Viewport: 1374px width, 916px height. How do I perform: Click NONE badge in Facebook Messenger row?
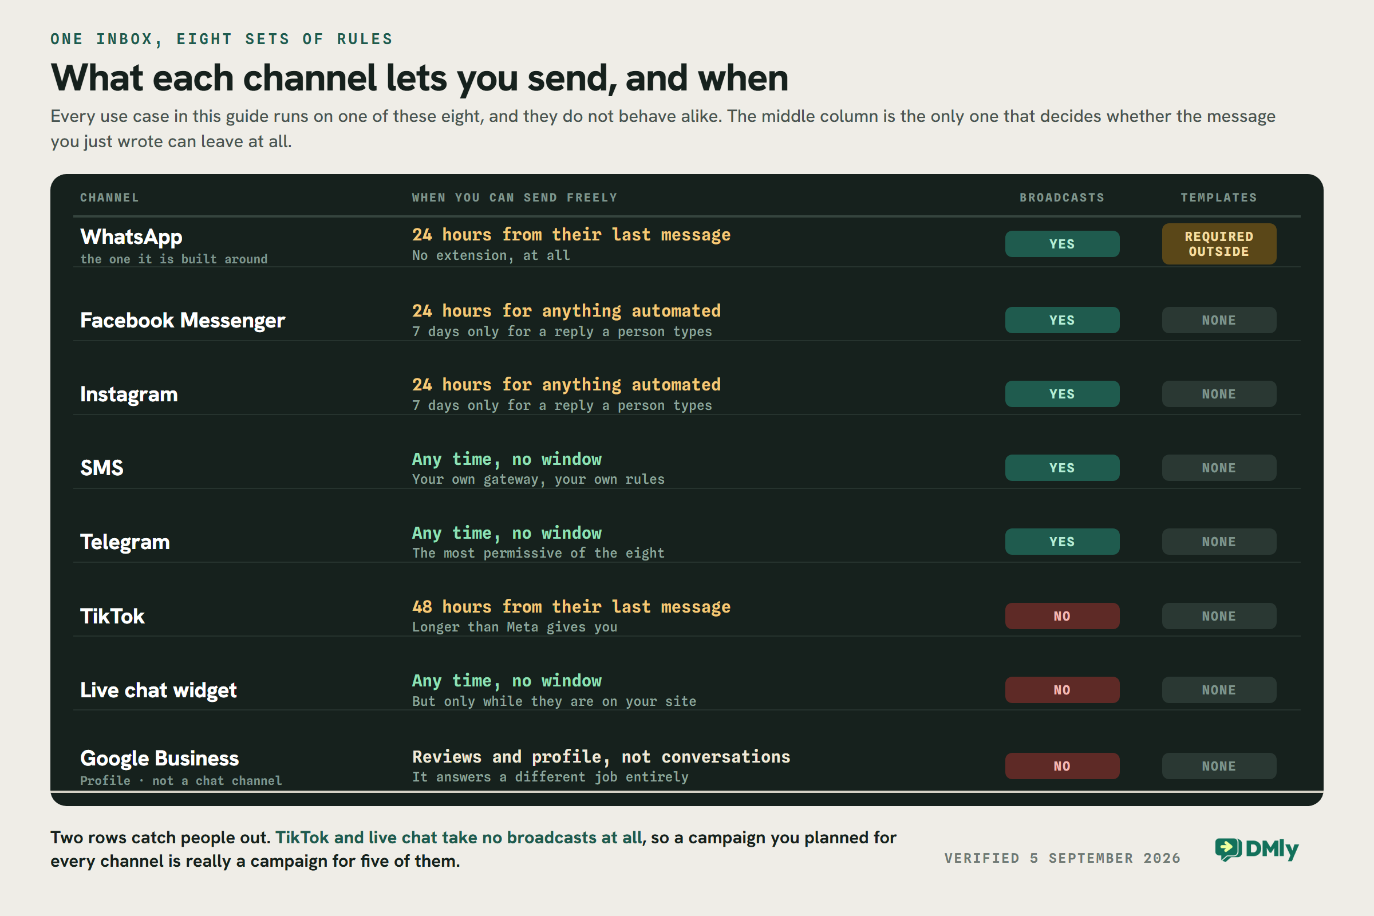[1219, 320]
